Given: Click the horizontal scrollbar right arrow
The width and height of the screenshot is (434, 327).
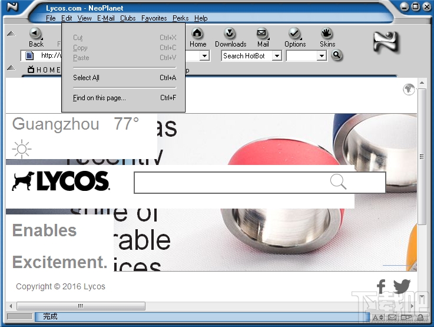Looking at the screenshot, I should pos(412,306).
